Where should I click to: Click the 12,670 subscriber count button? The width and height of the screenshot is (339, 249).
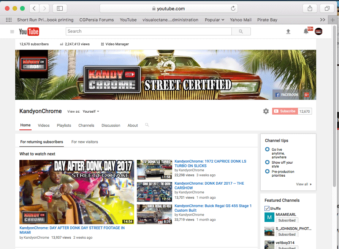coord(305,111)
